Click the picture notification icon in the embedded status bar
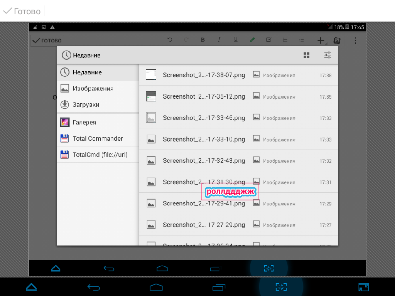This screenshot has width=395, height=296. 44,27
